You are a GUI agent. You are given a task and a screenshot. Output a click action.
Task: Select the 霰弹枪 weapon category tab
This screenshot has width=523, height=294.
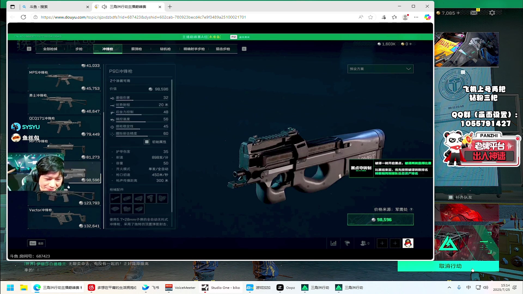pyautogui.click(x=136, y=49)
